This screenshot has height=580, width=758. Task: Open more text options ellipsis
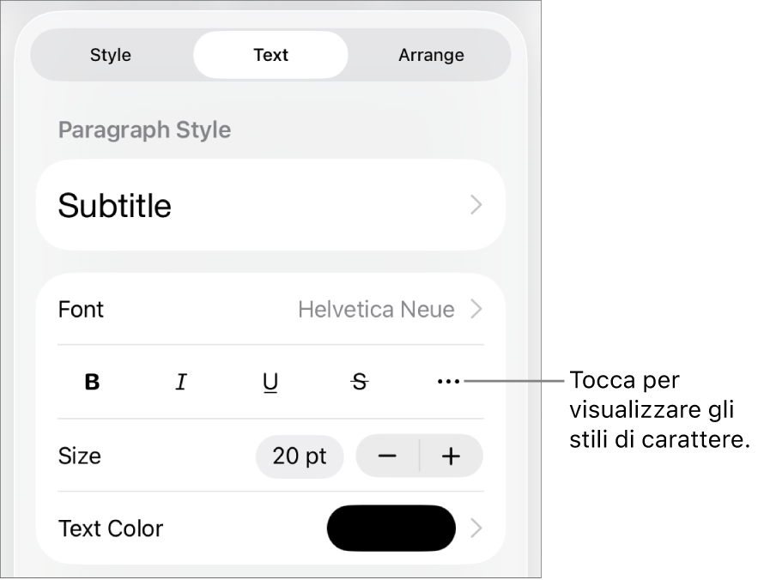point(449,382)
